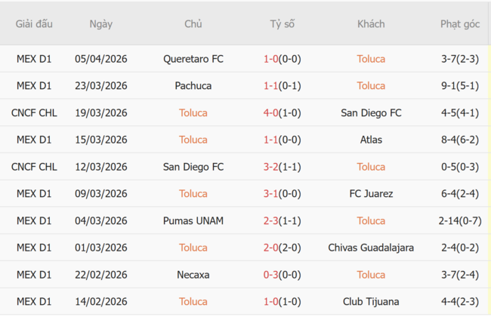Open the Pumas UNAM team link
Image resolution: width=491 pixels, height=317 pixels.
point(193,221)
